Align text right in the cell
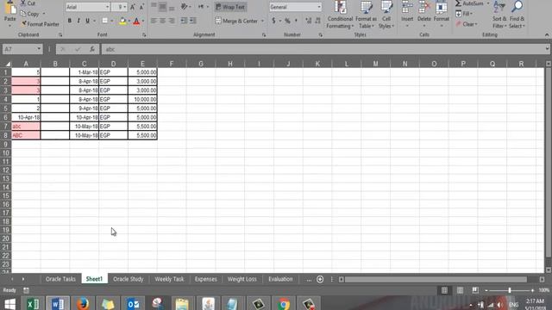This screenshot has height=310, width=552. point(172,21)
